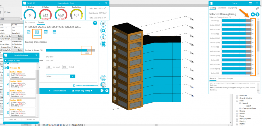This screenshot has width=262, height=126.
Task: Expand Generic Models in project browser
Action: (x=237, y=98)
